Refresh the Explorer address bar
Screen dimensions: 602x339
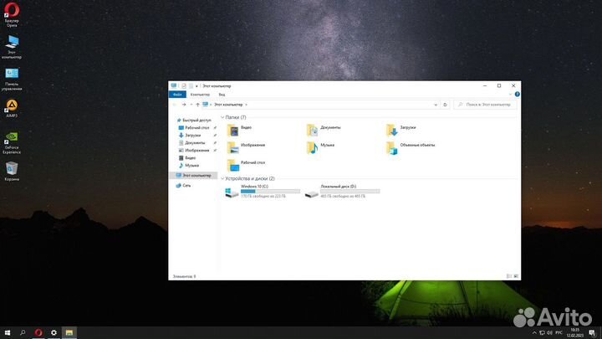(445, 105)
